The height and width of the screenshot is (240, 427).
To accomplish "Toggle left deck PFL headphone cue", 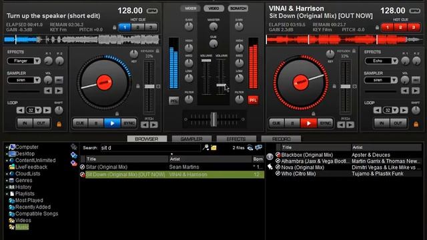I will [173, 101].
